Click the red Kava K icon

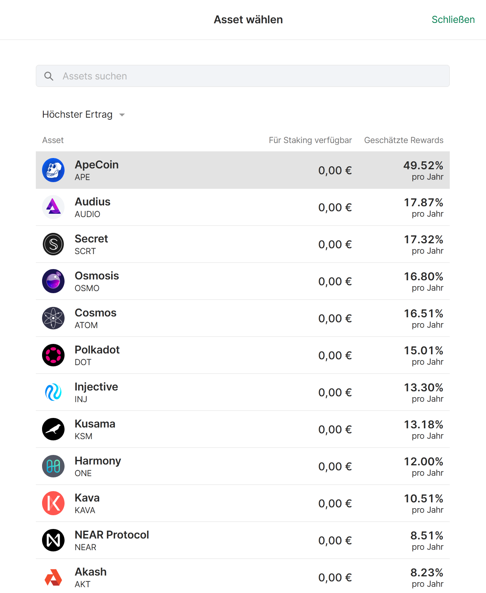(53, 503)
